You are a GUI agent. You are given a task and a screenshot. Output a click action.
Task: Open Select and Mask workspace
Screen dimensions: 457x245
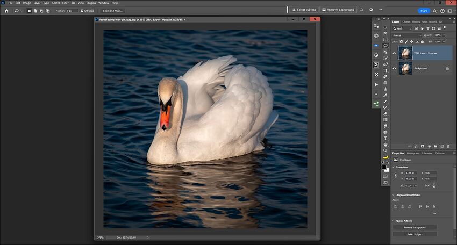pyautogui.click(x=113, y=11)
